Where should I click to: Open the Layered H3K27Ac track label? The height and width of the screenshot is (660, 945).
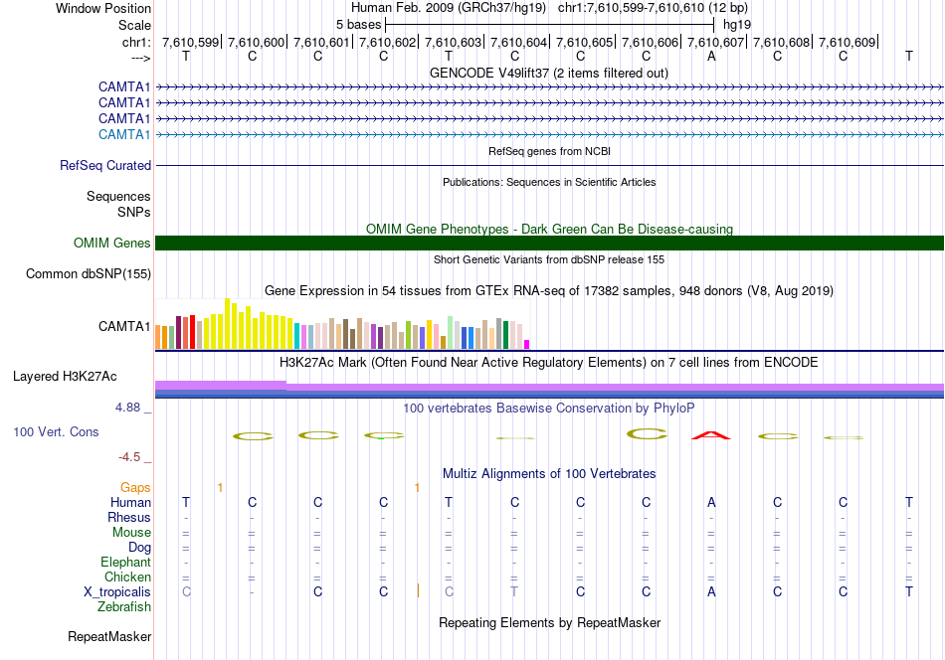point(65,377)
